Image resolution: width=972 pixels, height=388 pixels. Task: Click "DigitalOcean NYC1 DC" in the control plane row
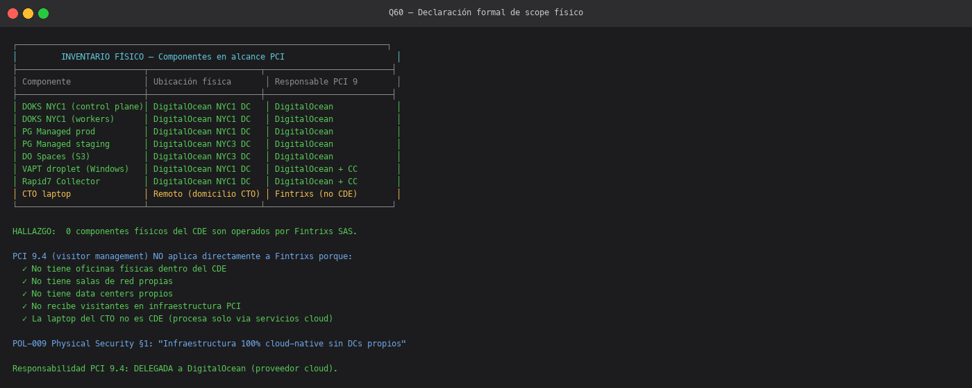[x=202, y=107]
